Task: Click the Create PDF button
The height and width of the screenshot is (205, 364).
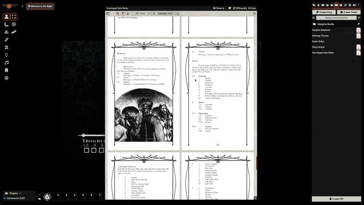Action: [336, 199]
